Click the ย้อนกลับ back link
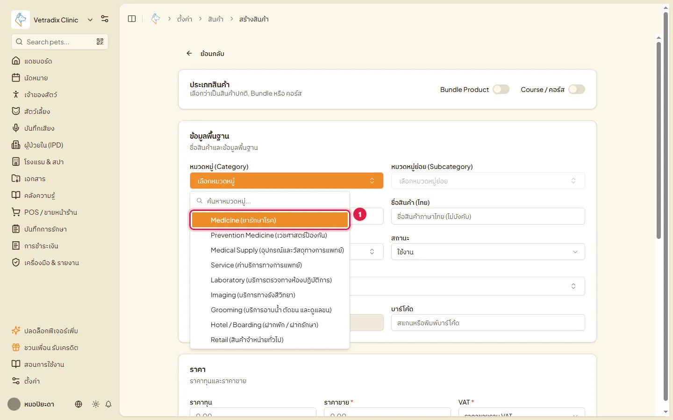The height and width of the screenshot is (420, 673). point(205,54)
